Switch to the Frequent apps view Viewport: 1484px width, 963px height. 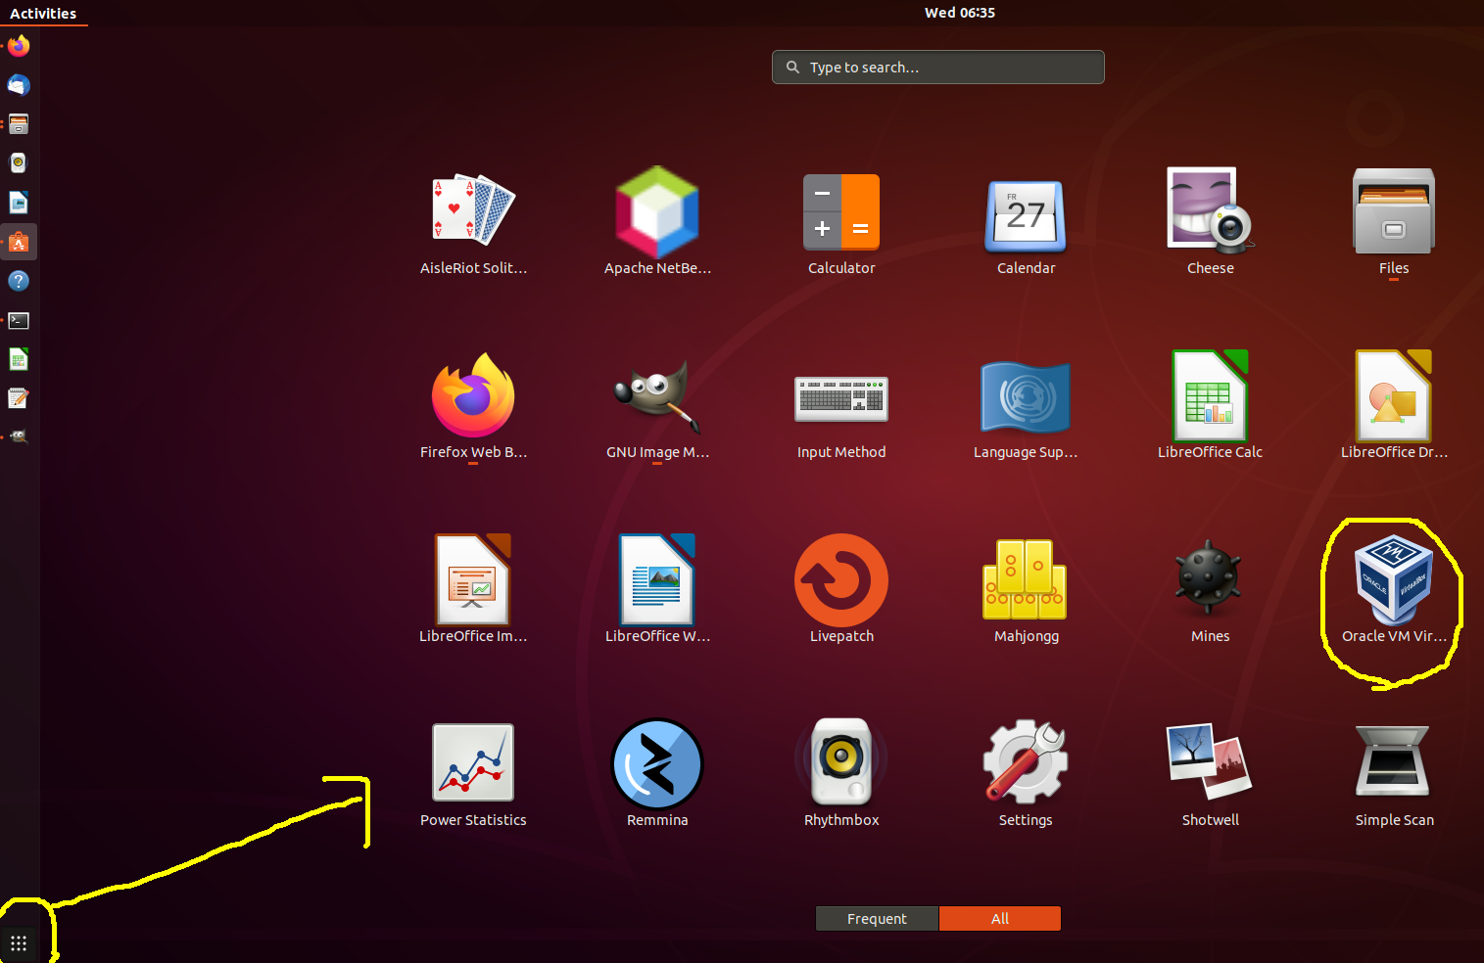pyautogui.click(x=877, y=918)
